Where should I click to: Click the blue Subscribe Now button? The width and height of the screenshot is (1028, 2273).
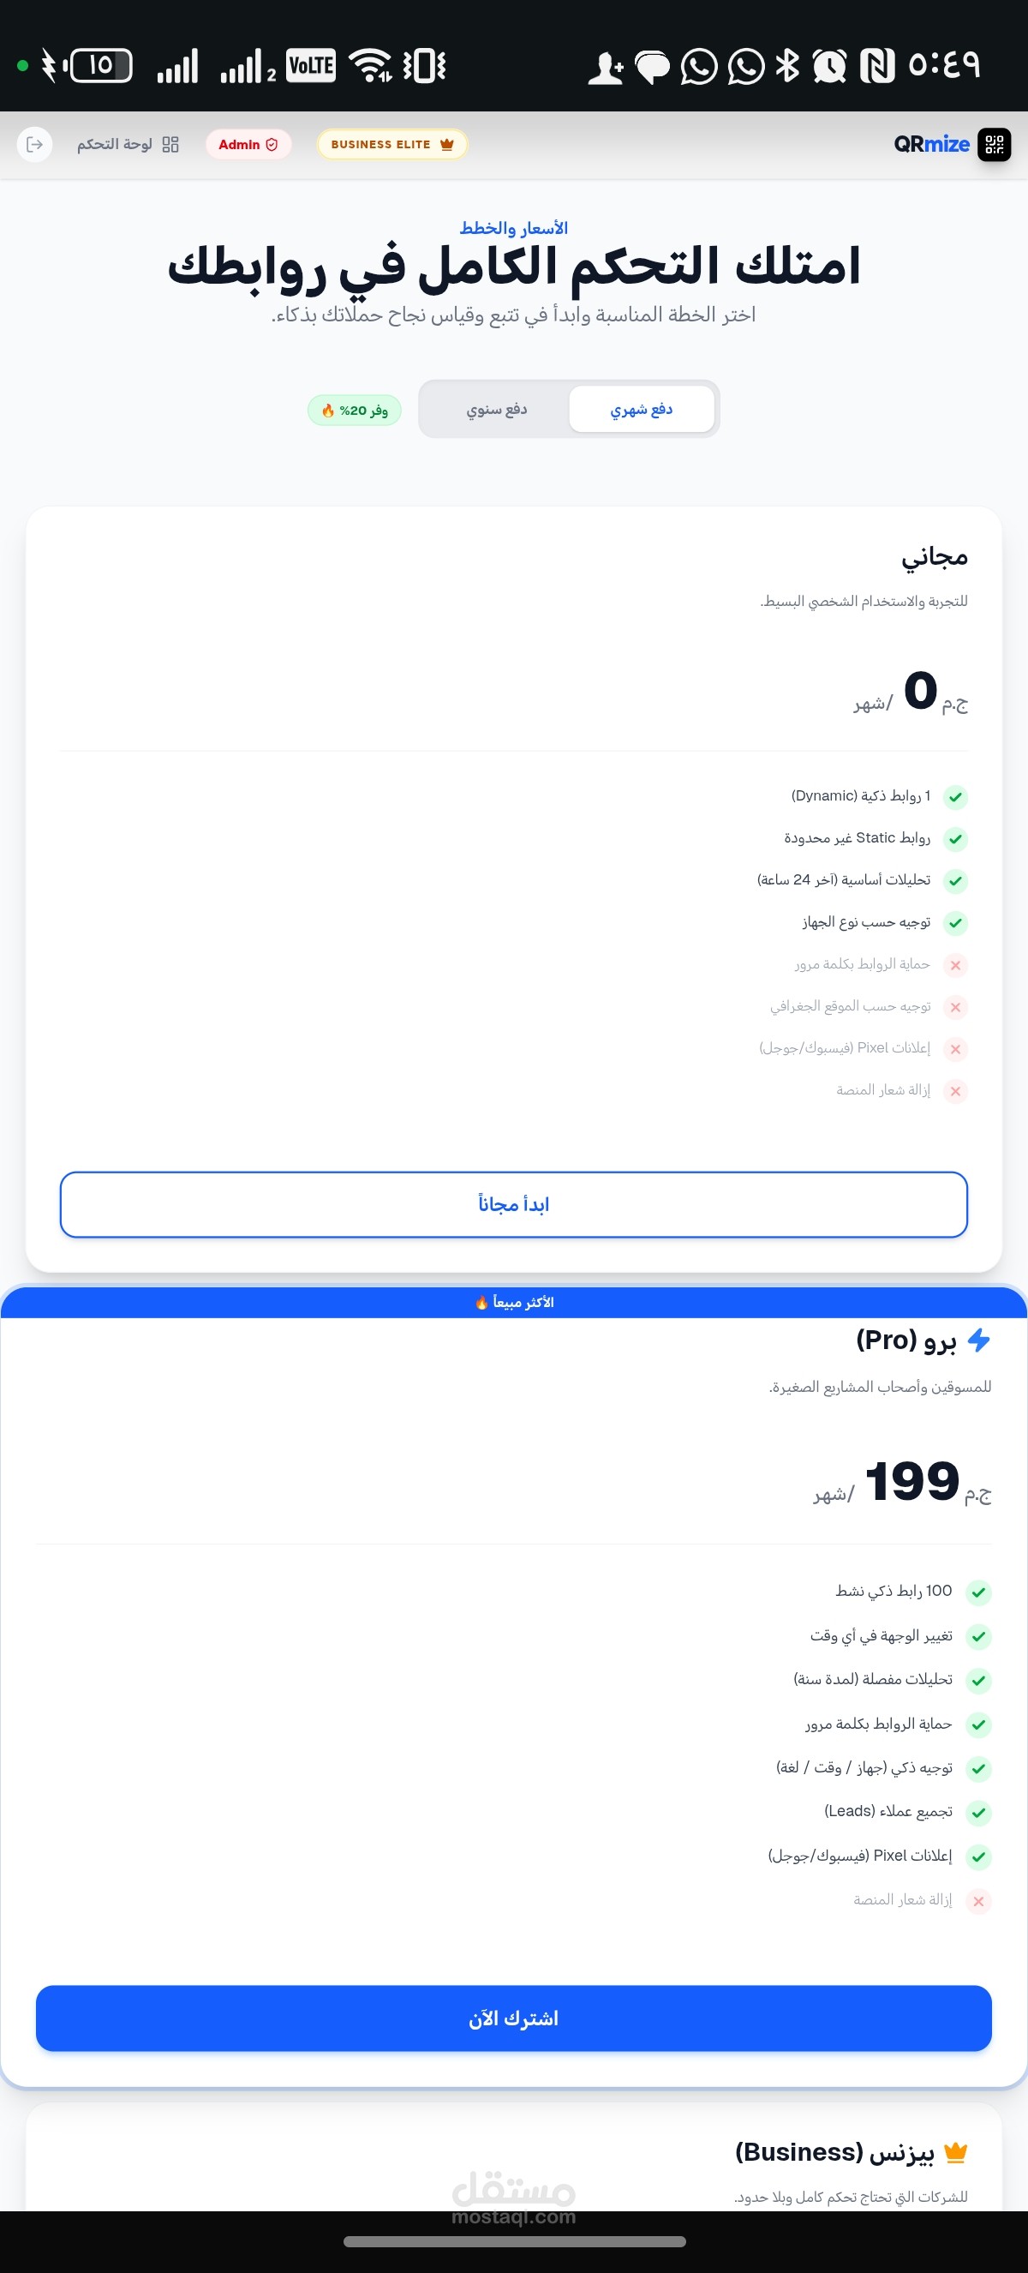click(x=513, y=2018)
